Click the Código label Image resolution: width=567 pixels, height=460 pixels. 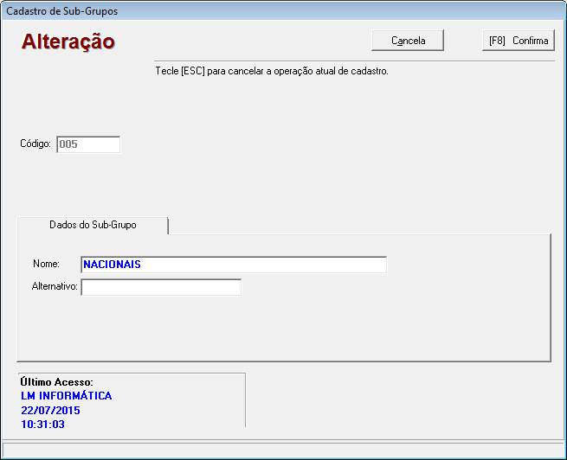pyautogui.click(x=35, y=144)
